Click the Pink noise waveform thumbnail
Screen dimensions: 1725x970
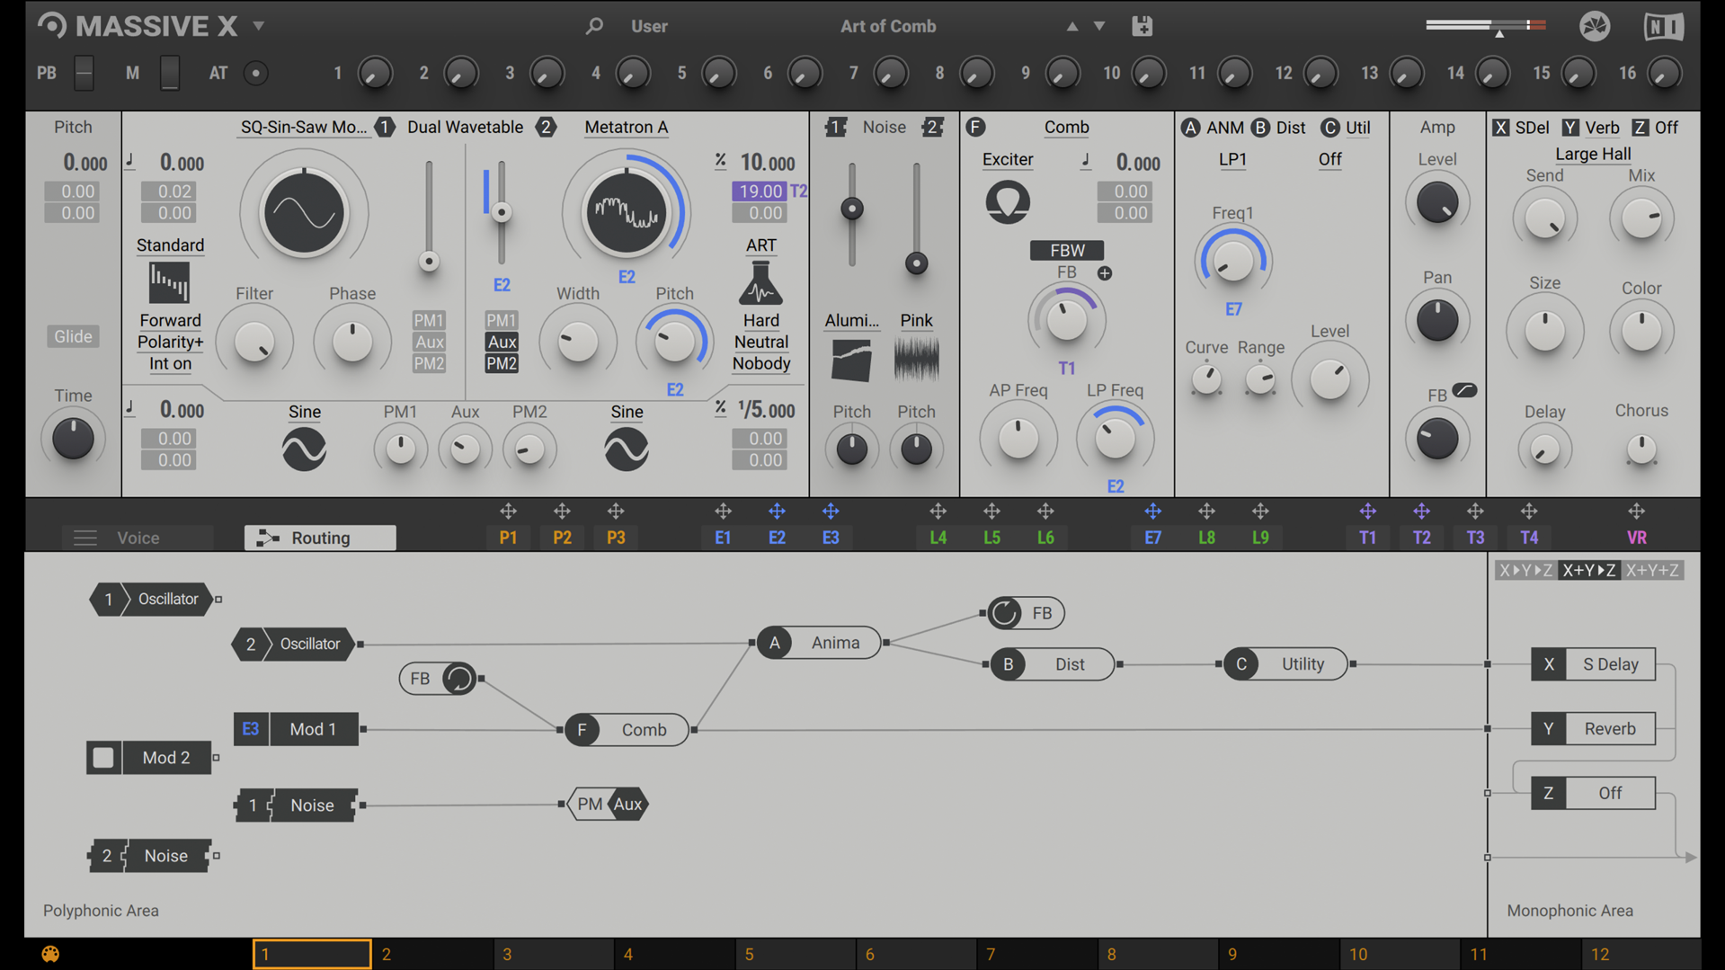tap(916, 360)
